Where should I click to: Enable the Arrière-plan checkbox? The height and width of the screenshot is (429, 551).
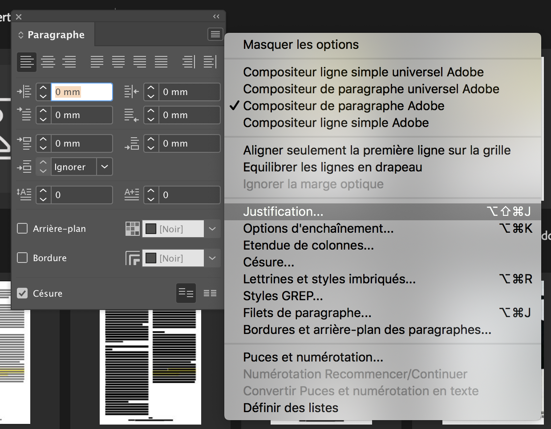[x=22, y=229]
